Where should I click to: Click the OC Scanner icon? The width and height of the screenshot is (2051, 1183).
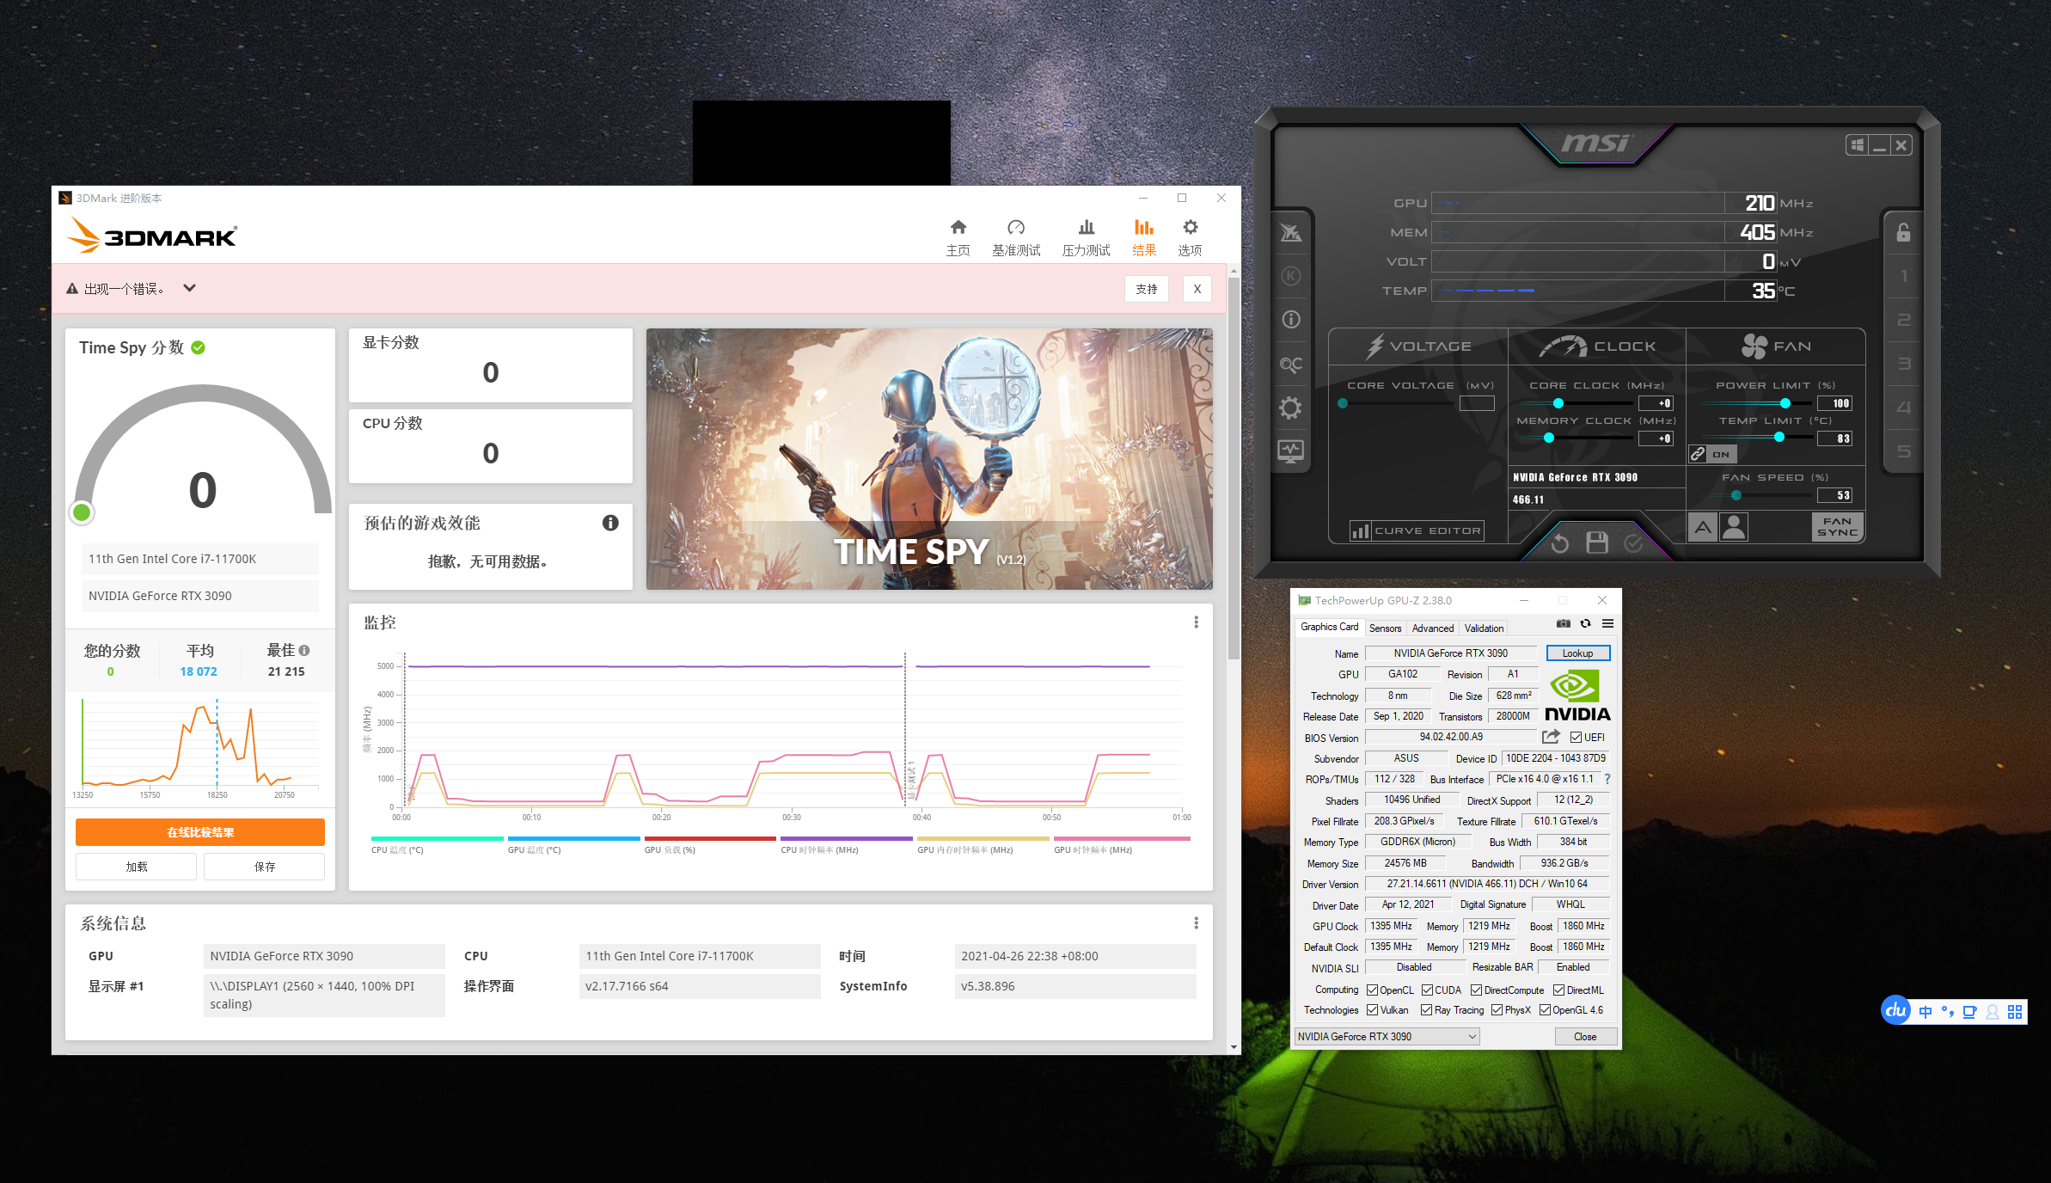tap(1290, 365)
